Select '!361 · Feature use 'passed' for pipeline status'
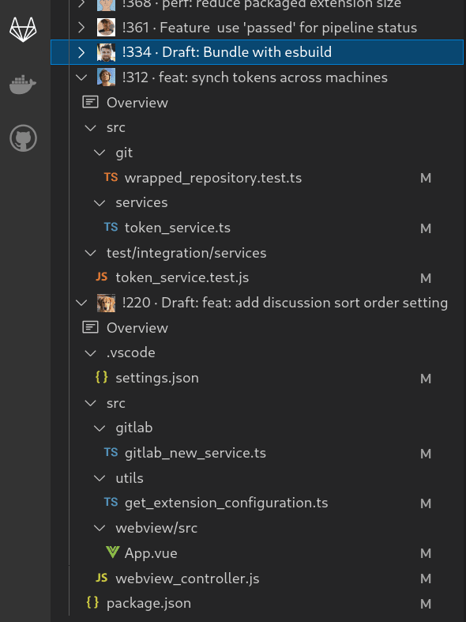Viewport: 466px width, 622px height. [269, 28]
